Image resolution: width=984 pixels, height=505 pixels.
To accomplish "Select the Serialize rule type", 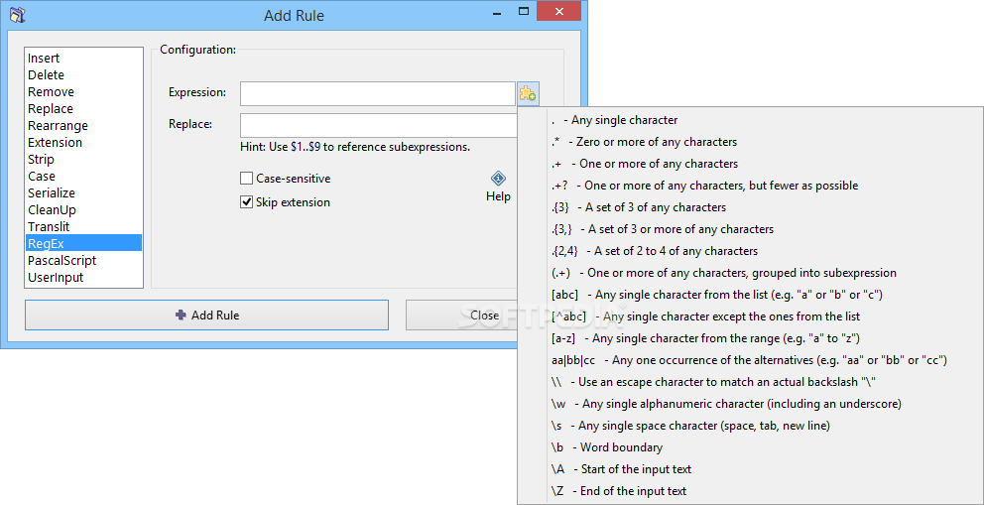I will (x=83, y=193).
